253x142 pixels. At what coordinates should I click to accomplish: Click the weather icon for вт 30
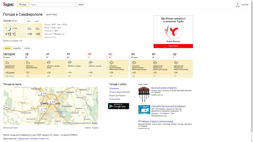pyautogui.click(x=155, y=62)
